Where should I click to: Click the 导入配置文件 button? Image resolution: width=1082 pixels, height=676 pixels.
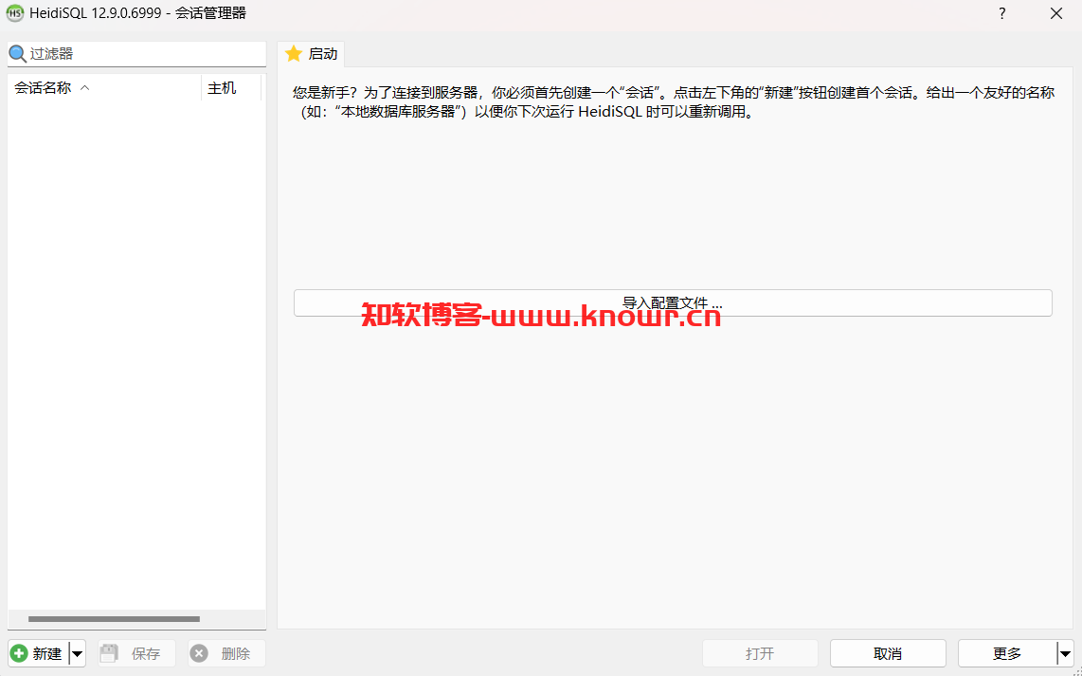coord(673,303)
